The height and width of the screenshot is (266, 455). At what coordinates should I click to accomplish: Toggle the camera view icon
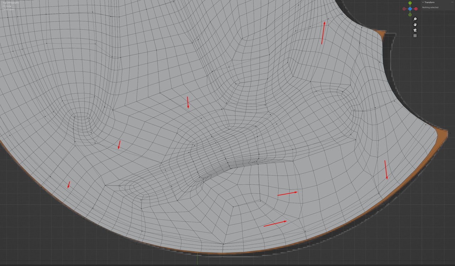point(415,30)
